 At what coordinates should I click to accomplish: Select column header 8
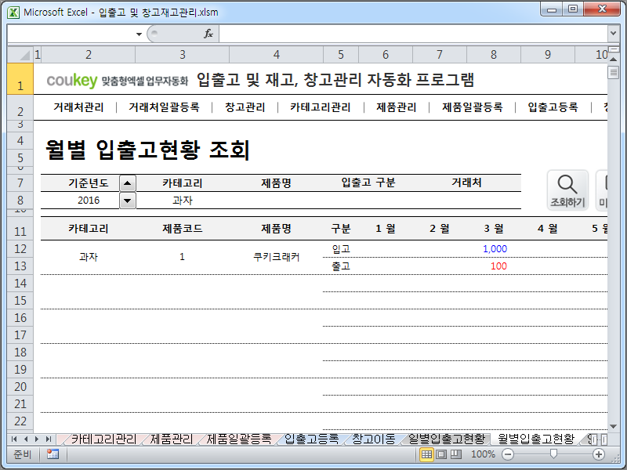pyautogui.click(x=494, y=54)
